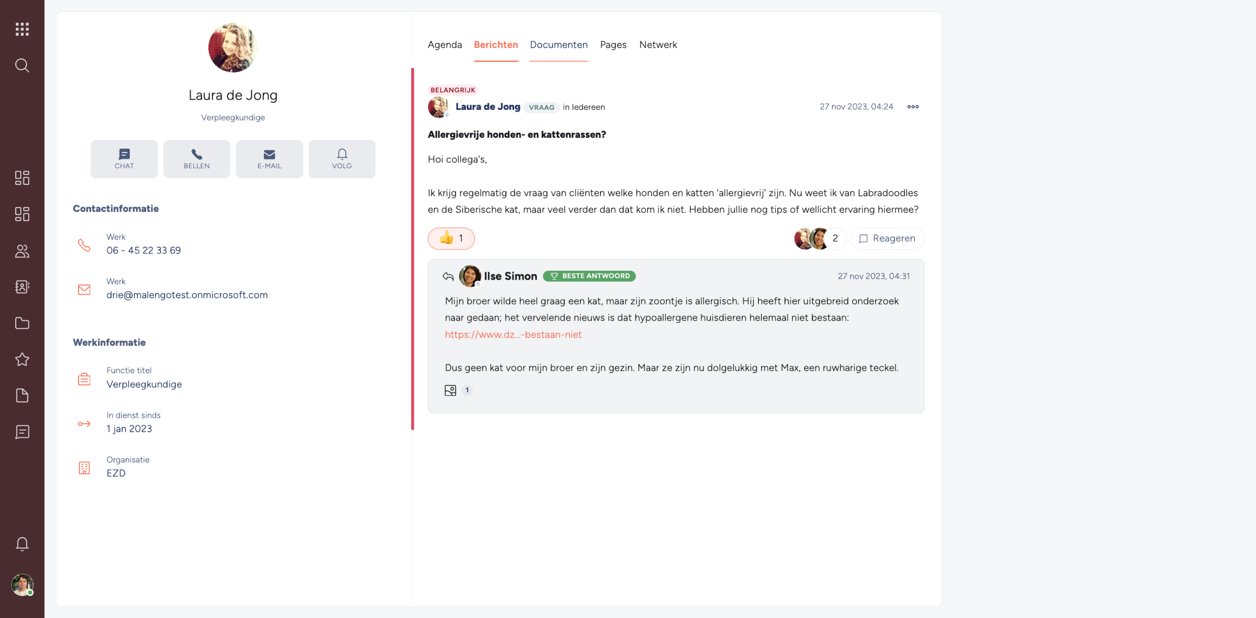The width and height of the screenshot is (1256, 618).
Task: Click the post timestamp 27 nov 2023, 04:24
Action: click(856, 106)
